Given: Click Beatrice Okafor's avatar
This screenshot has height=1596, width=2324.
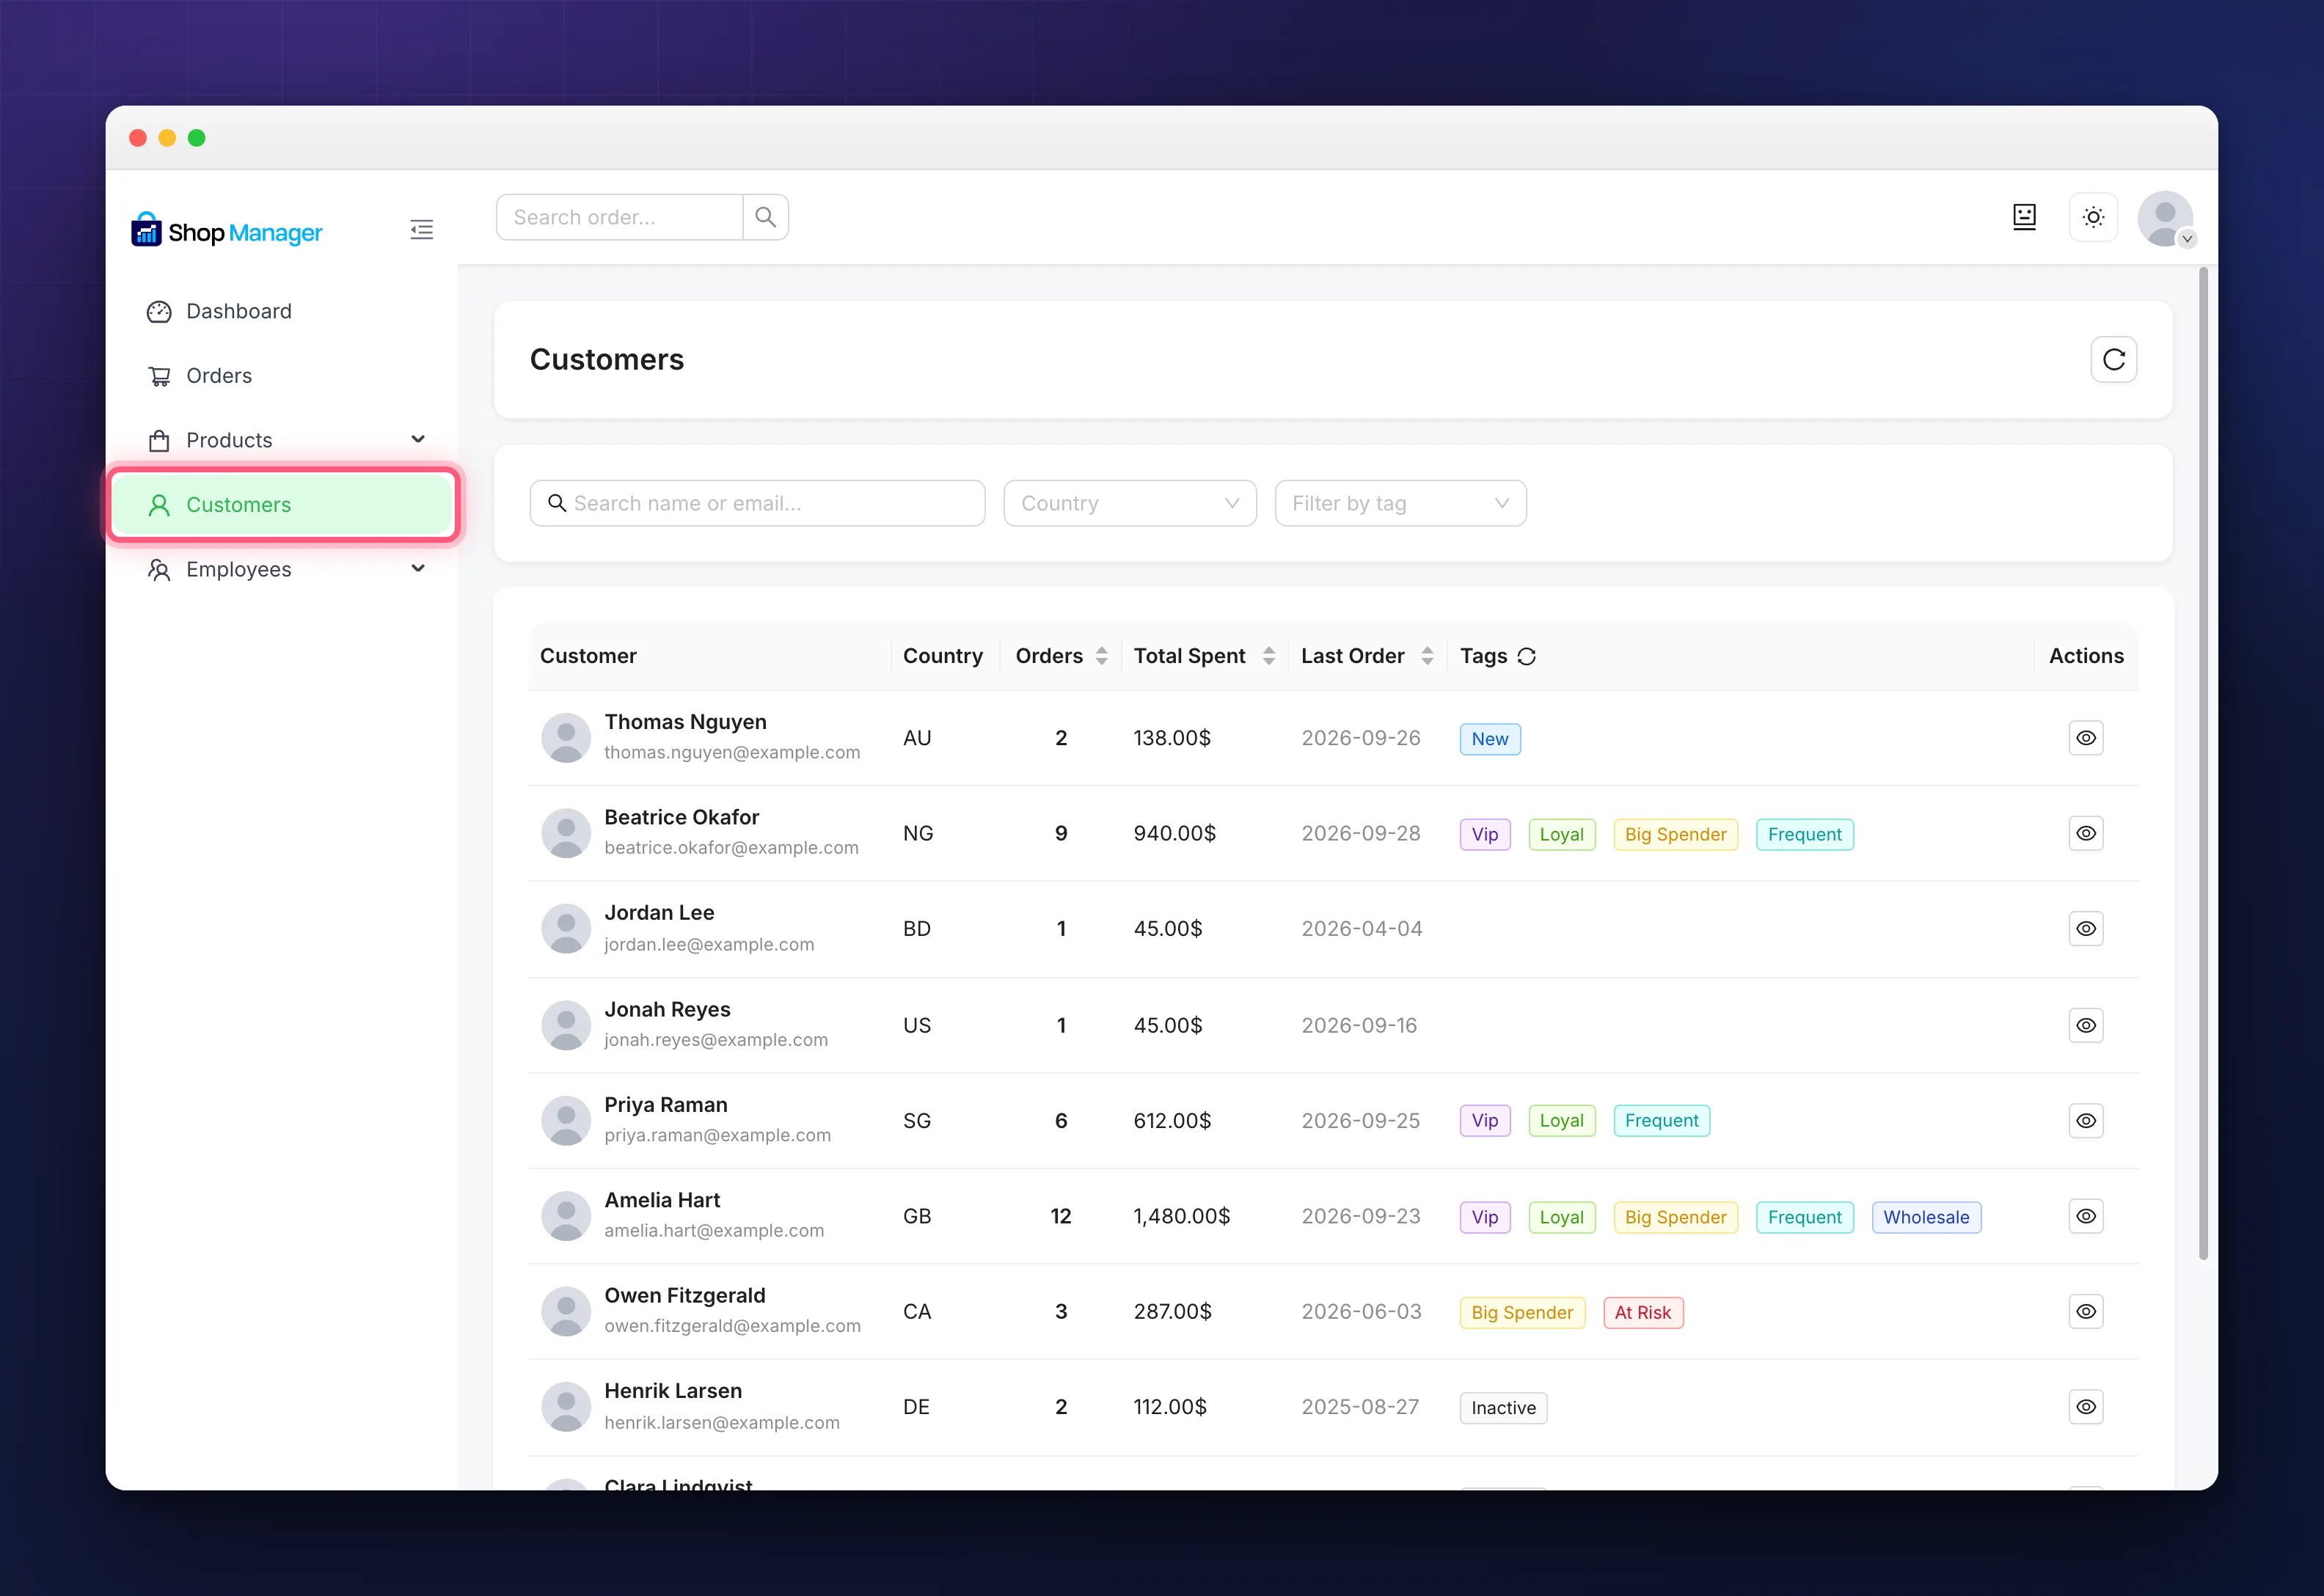Looking at the screenshot, I should tap(566, 833).
